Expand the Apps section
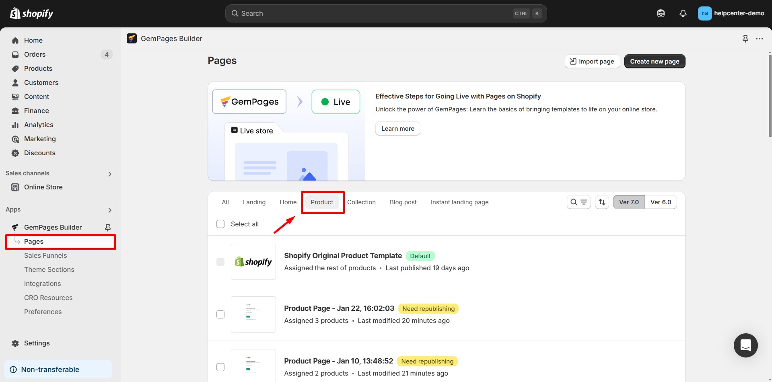Image resolution: width=772 pixels, height=382 pixels. 109,210
